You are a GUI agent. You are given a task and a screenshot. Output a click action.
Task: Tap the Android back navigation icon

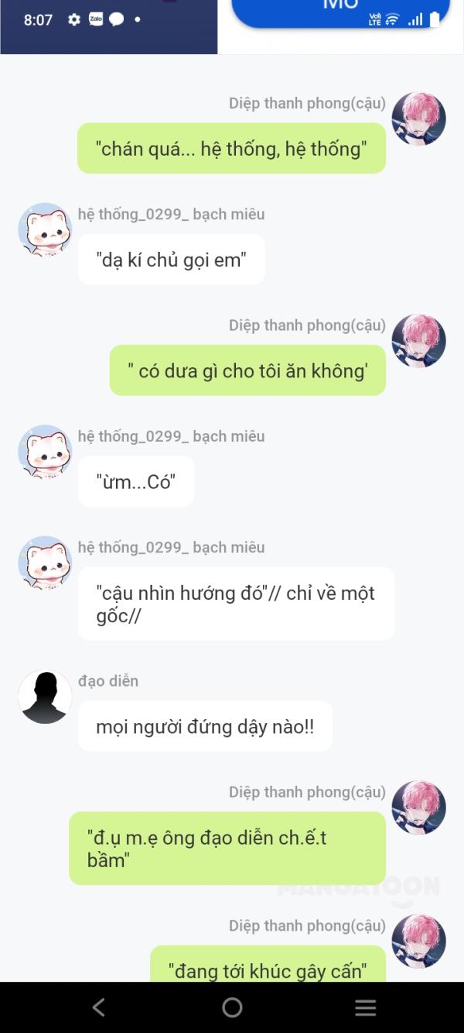[98, 1007]
